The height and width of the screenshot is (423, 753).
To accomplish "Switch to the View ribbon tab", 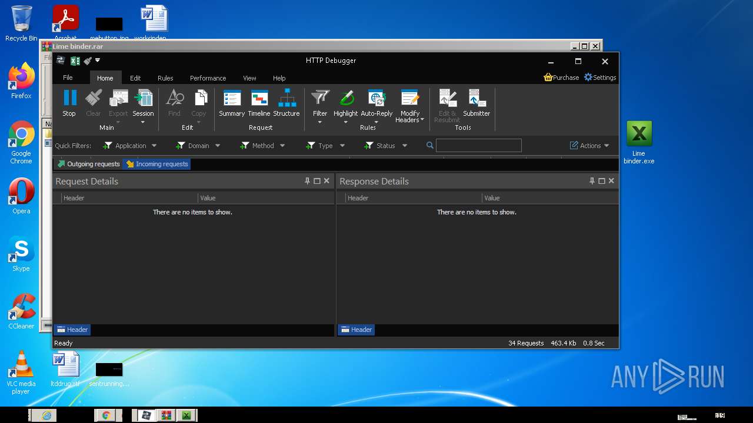I will click(x=249, y=78).
